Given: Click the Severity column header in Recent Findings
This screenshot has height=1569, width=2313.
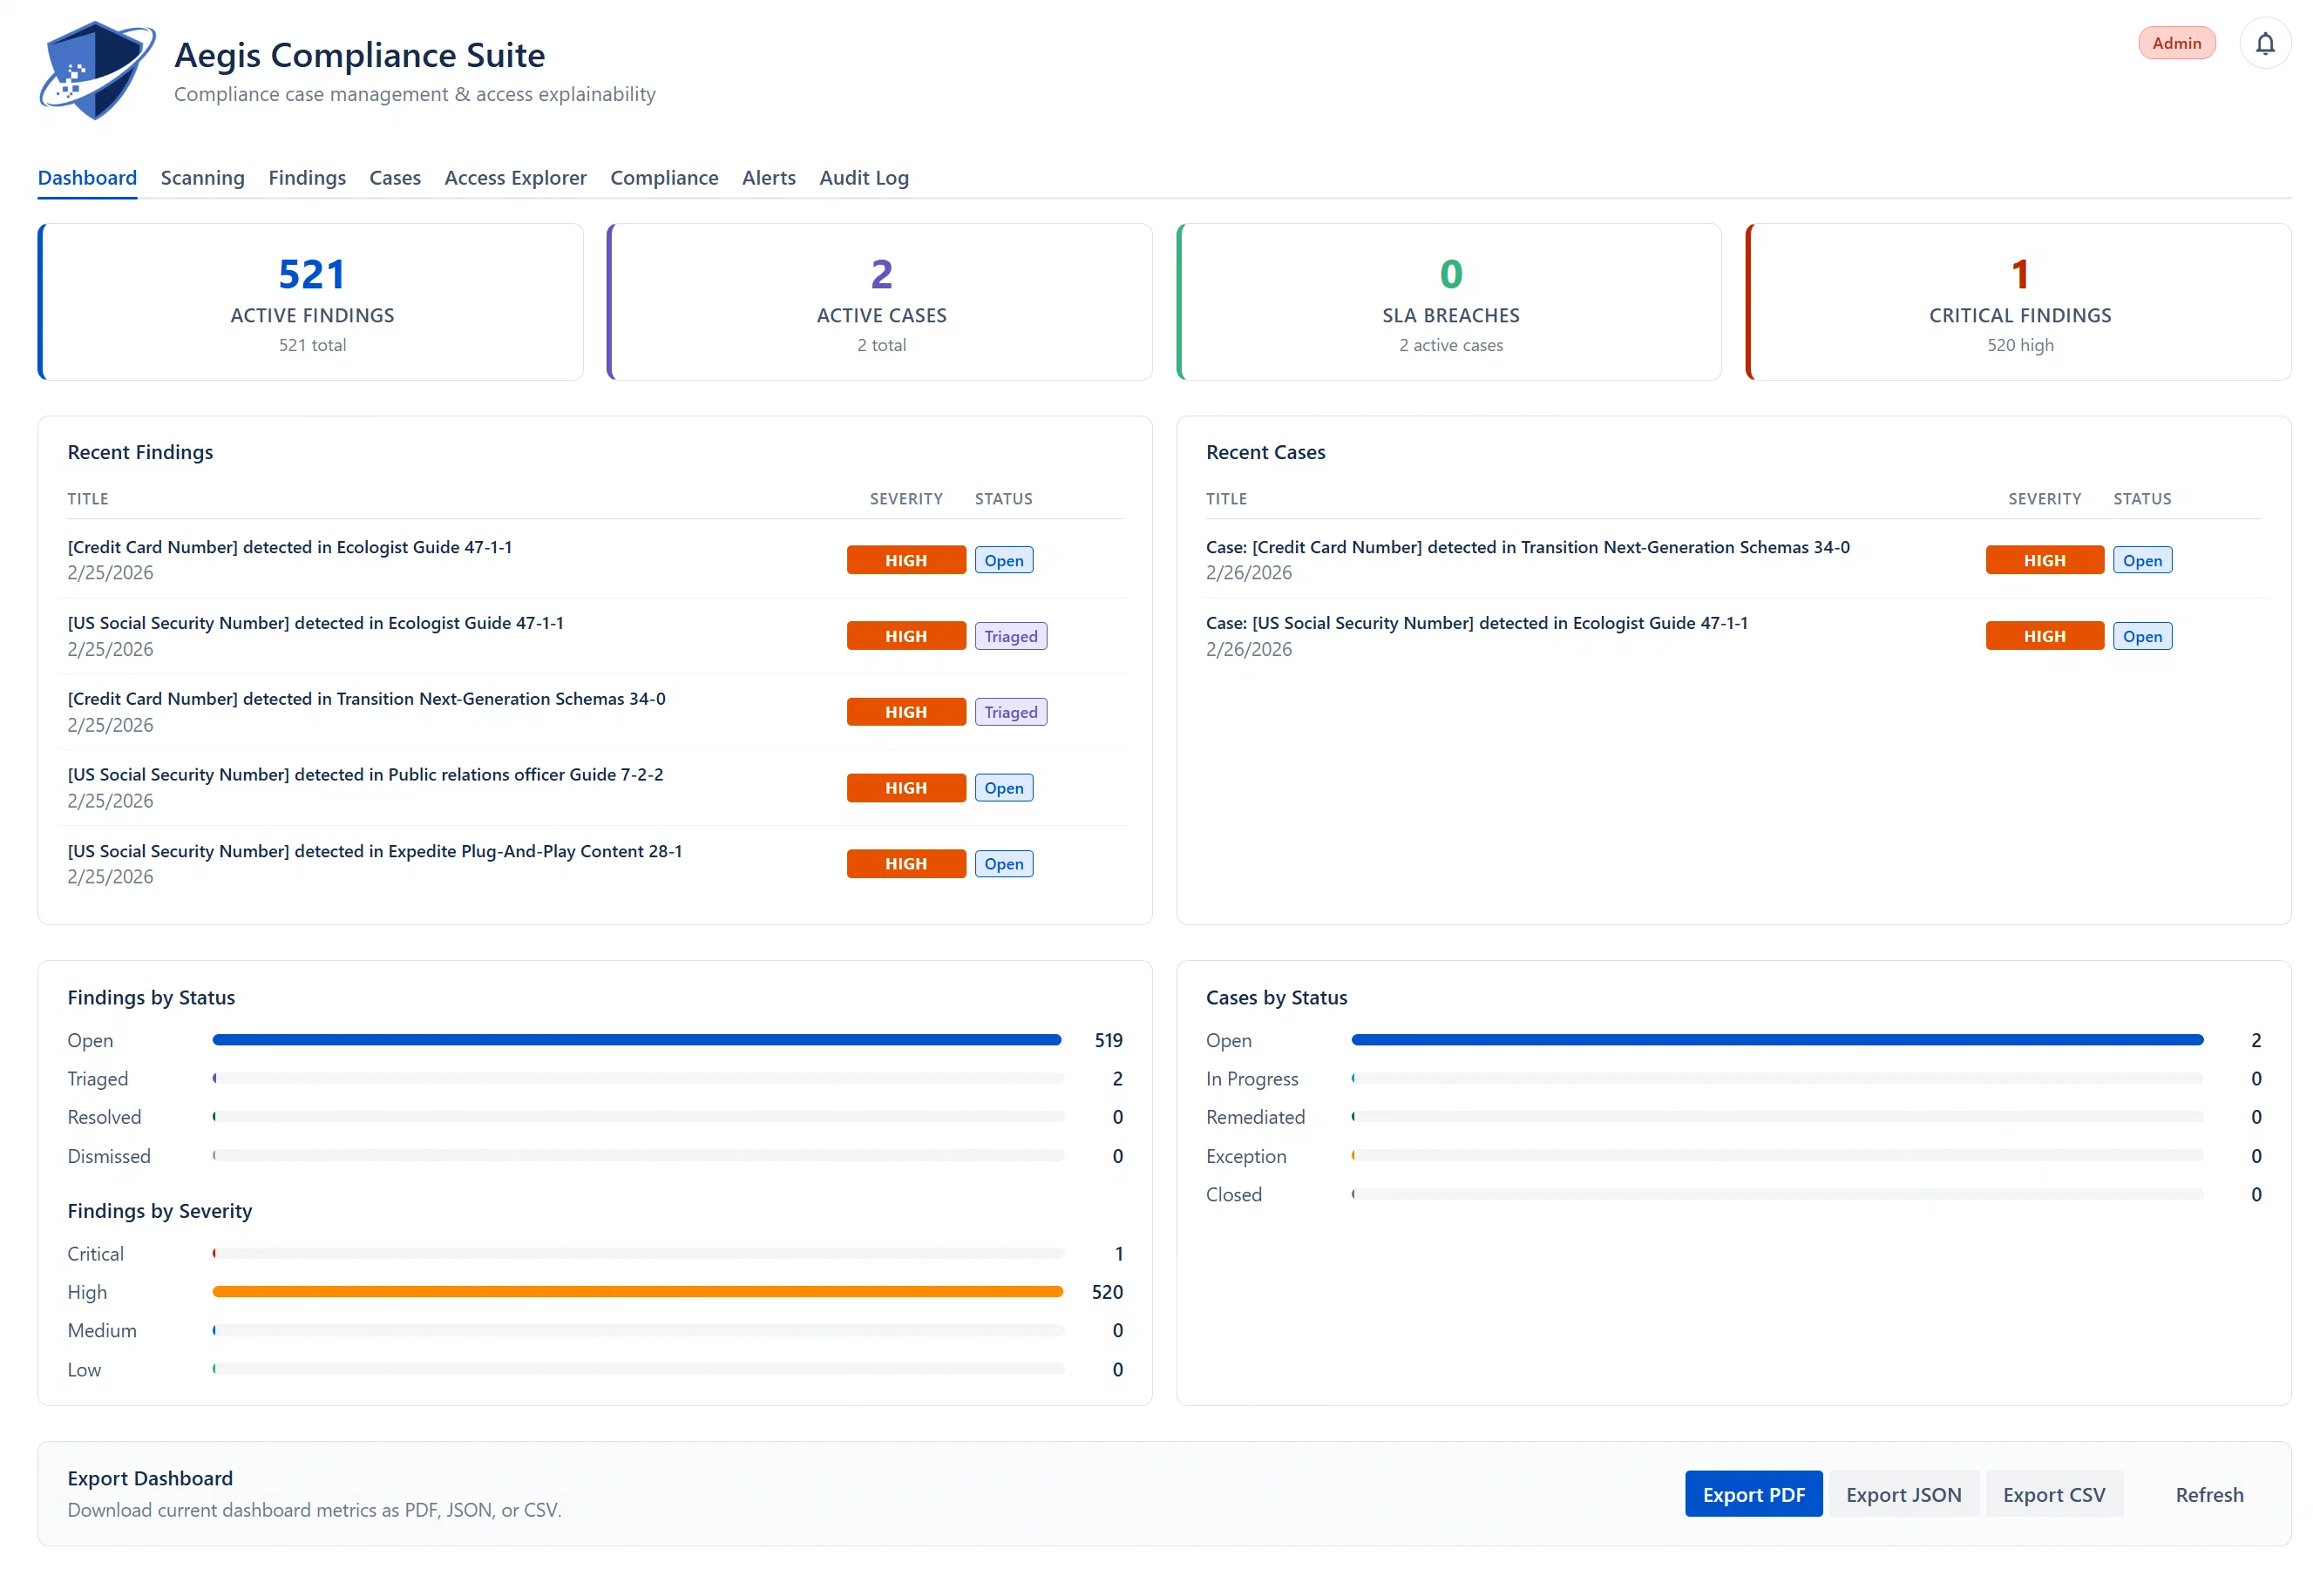Looking at the screenshot, I should [906, 498].
